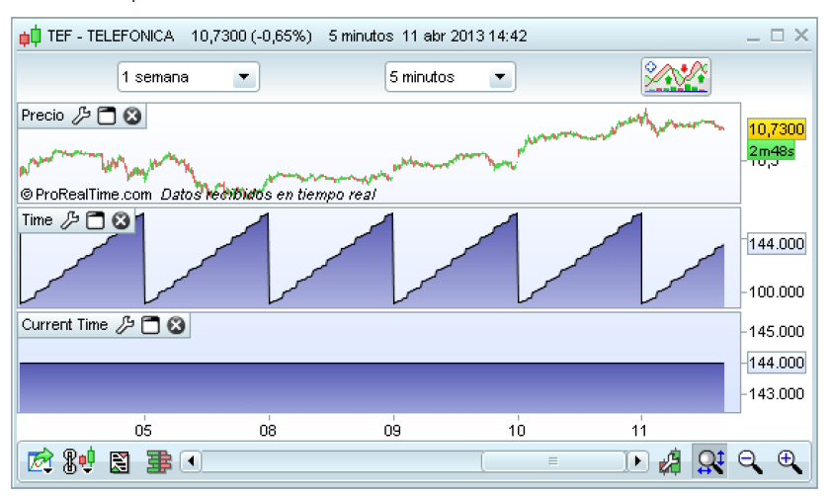Click the notes list icon in toolbar
830x496 pixels.
(120, 462)
